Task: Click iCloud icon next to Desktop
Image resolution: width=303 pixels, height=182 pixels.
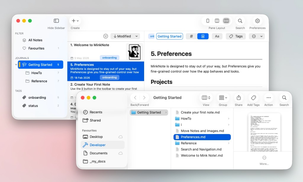Action: tap(120, 137)
